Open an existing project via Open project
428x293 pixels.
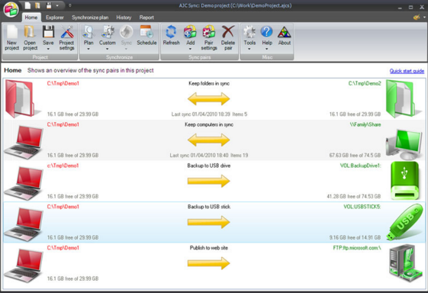coord(30,32)
